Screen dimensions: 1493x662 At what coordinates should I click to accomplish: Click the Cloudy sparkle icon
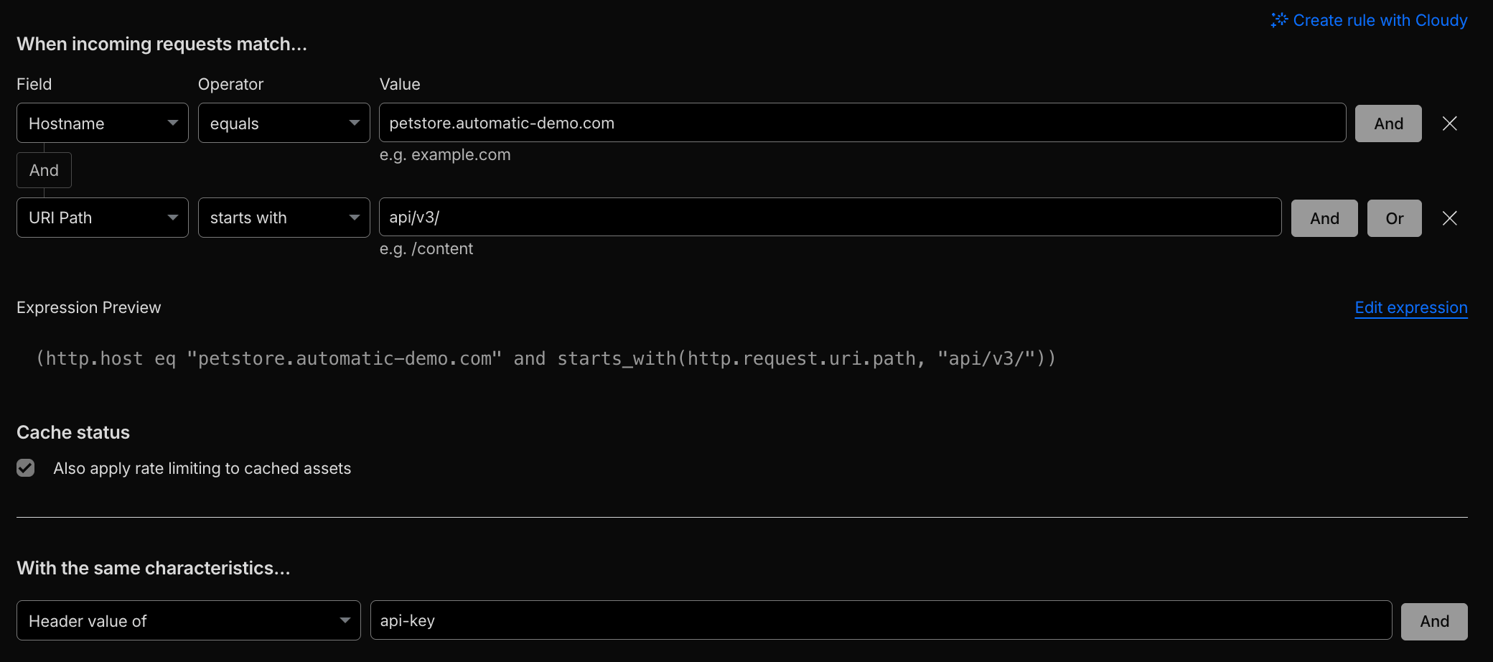[x=1279, y=20]
